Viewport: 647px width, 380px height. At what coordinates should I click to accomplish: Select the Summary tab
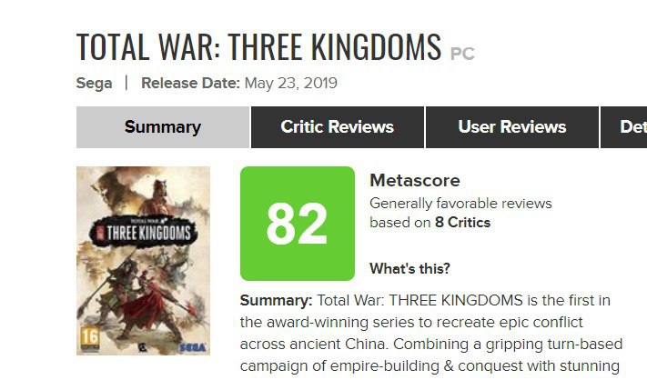[162, 127]
